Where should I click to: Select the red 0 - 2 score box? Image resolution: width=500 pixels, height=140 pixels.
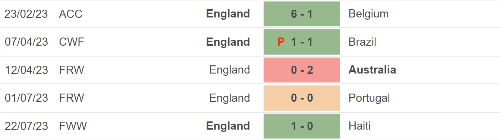click(x=302, y=70)
